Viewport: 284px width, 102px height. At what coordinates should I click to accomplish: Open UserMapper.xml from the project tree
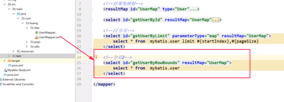[x=49, y=37]
